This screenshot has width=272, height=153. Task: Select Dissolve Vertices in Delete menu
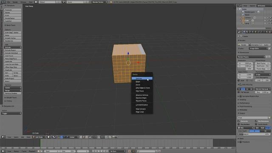[142, 95]
